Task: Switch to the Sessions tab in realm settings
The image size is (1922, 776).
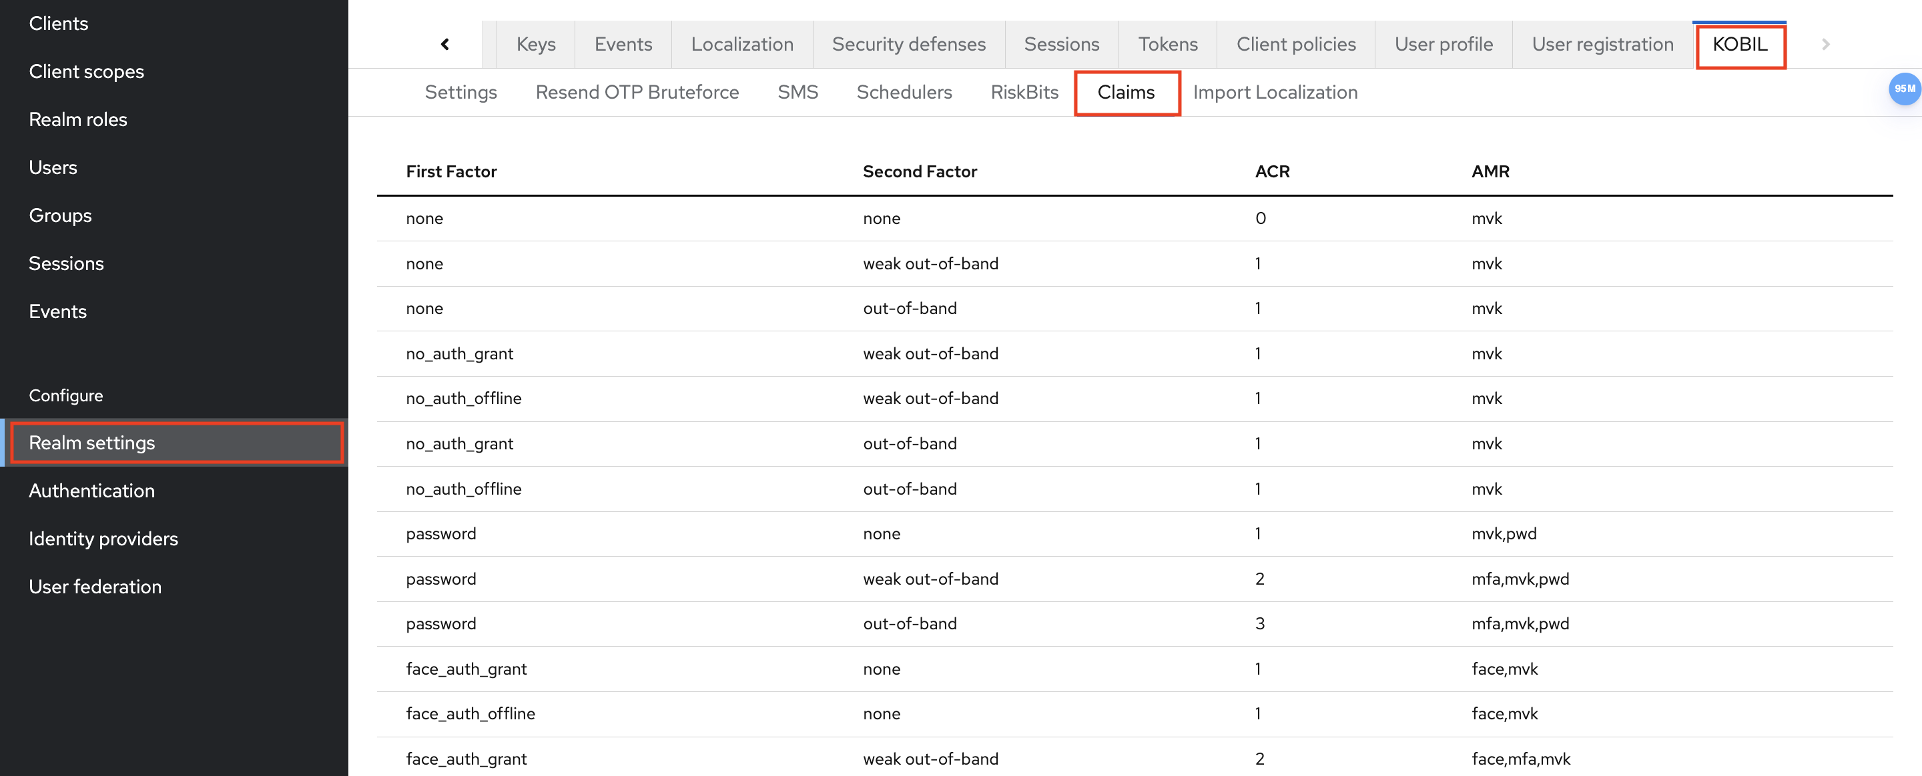Action: coord(1061,45)
